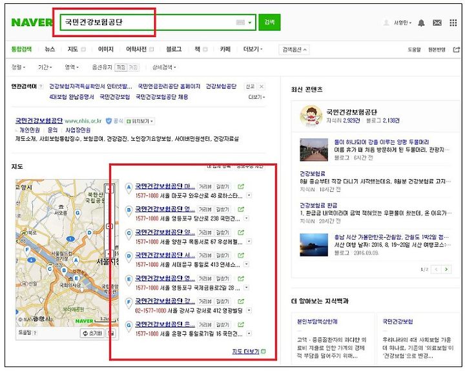
Task: Zoom in the map with plus button
Action: 110,189
